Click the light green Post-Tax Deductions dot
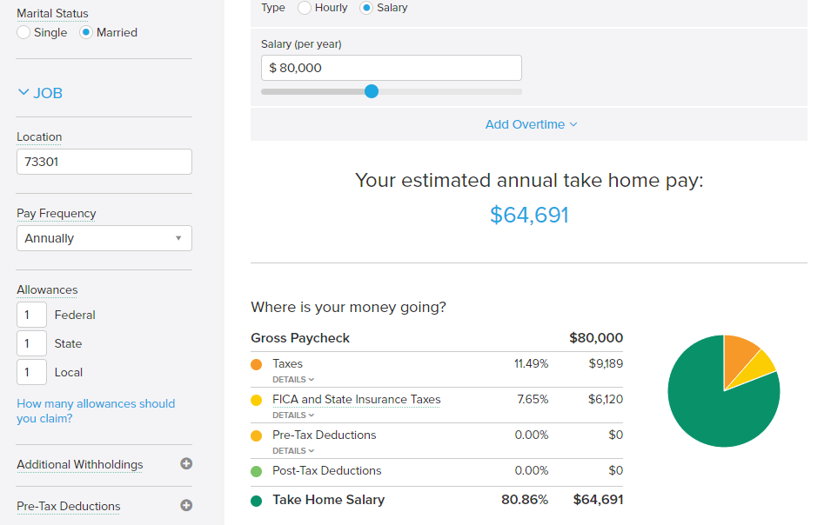The height and width of the screenshot is (525, 831). click(x=257, y=471)
